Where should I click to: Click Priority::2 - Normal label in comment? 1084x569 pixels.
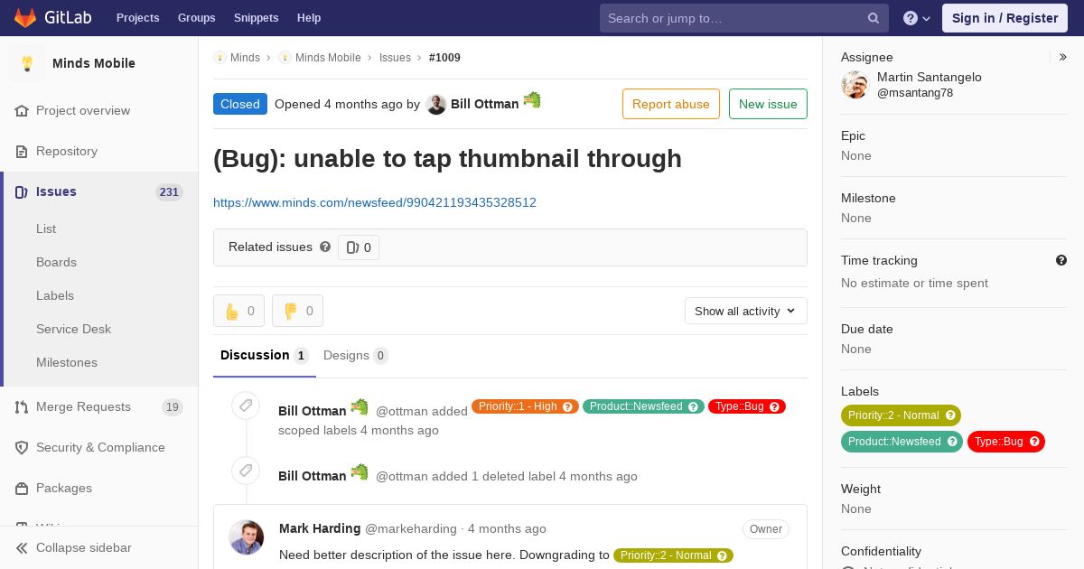[x=673, y=555]
